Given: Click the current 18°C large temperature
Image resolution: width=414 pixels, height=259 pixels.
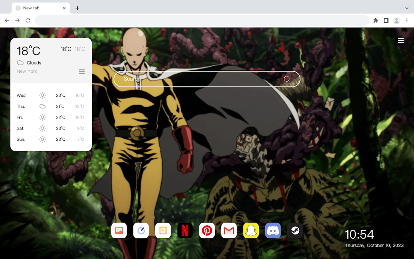Looking at the screenshot, I should click(x=29, y=51).
